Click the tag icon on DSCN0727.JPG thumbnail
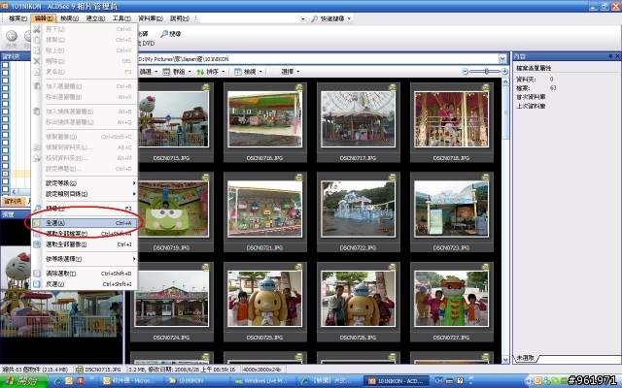The width and height of the screenshot is (622, 388). (x=485, y=268)
